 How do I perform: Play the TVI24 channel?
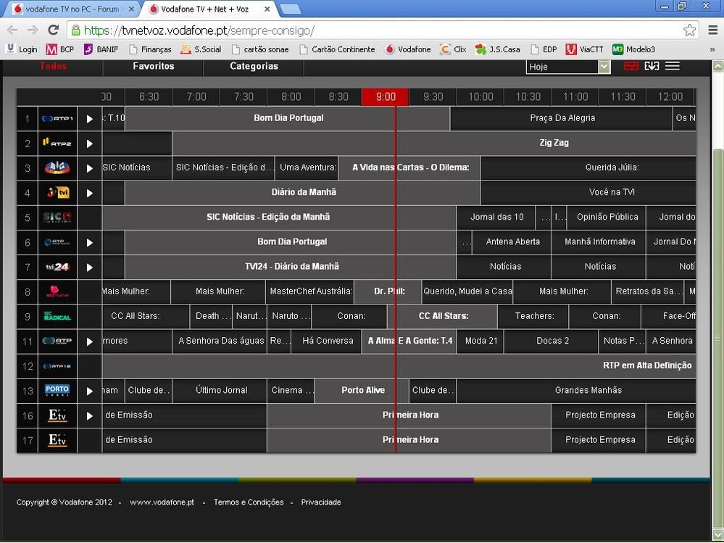(89, 268)
